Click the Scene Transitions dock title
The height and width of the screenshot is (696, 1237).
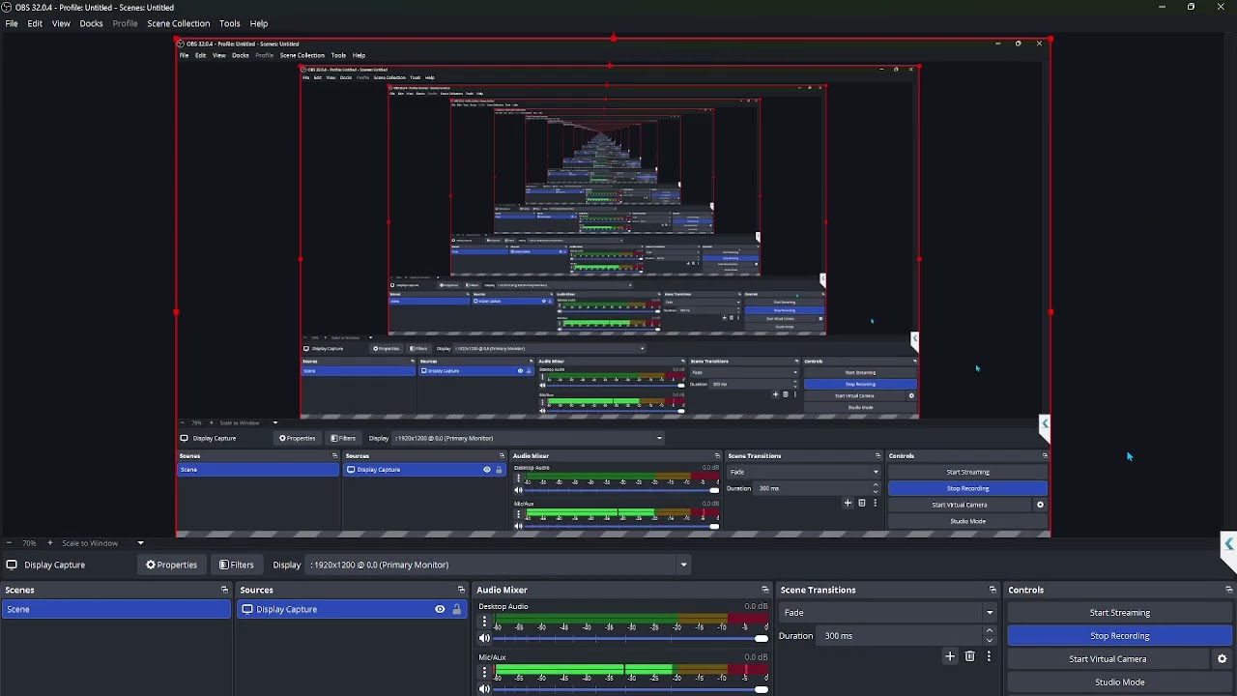point(818,590)
